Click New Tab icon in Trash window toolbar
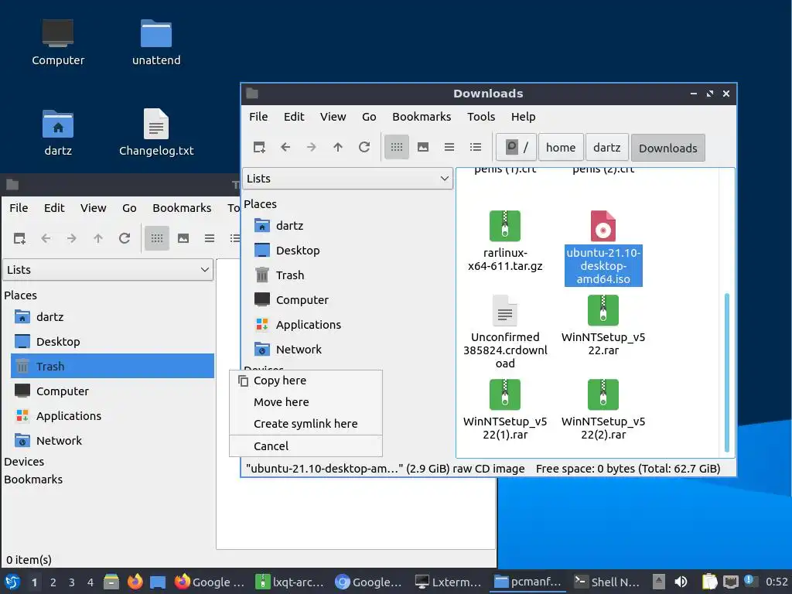This screenshot has width=792, height=594. (19, 238)
